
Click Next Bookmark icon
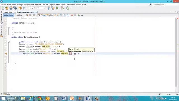58,15
